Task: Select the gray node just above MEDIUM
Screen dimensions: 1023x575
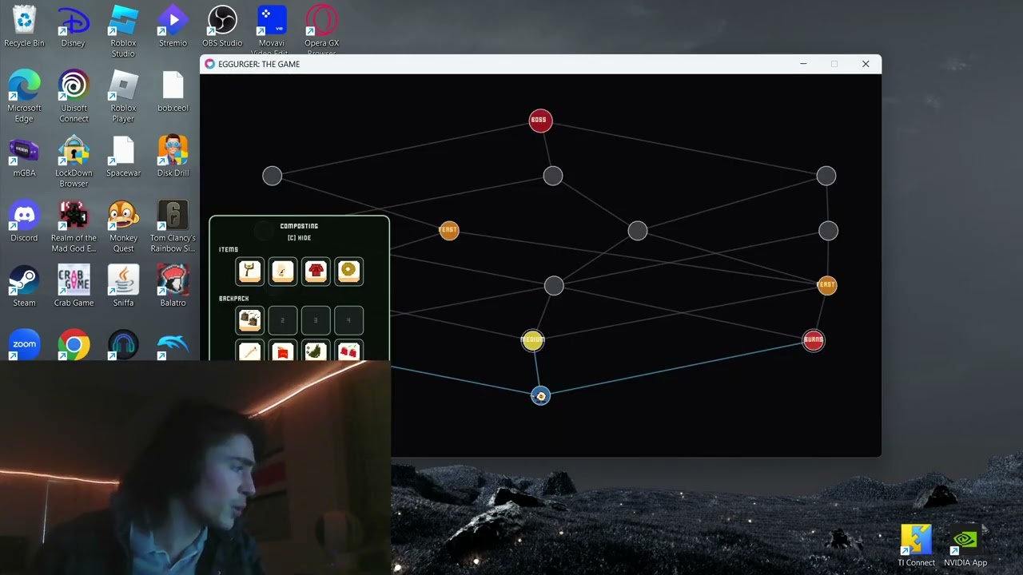Action: pos(554,285)
